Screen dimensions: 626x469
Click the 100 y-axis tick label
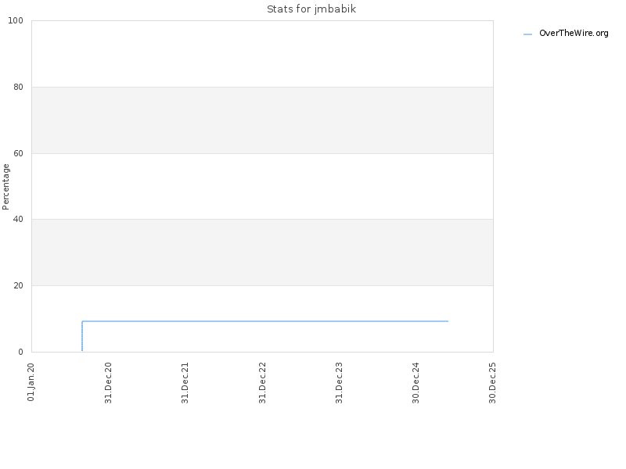(x=16, y=21)
